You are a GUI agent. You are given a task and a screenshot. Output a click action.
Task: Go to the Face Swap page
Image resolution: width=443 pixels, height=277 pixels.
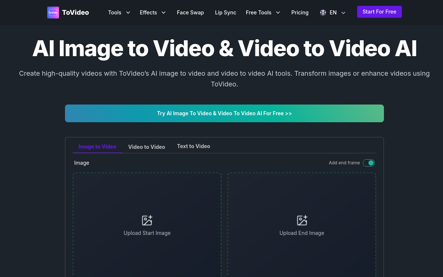point(190,13)
